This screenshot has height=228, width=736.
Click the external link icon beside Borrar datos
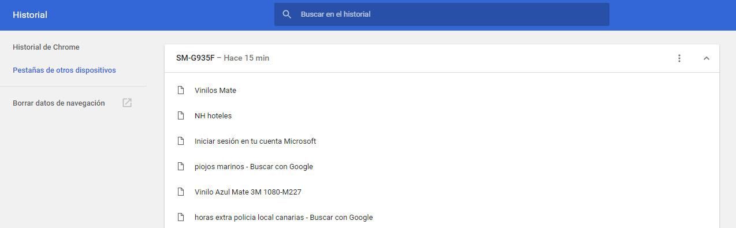(127, 103)
